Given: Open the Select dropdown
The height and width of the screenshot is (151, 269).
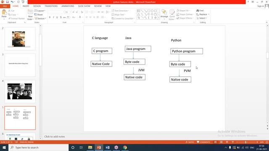Looking at the screenshot, I should pos(202,18).
